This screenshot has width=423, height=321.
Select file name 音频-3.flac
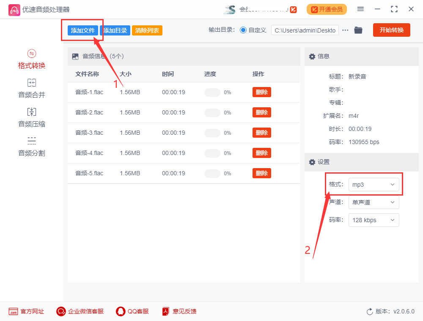coord(89,133)
